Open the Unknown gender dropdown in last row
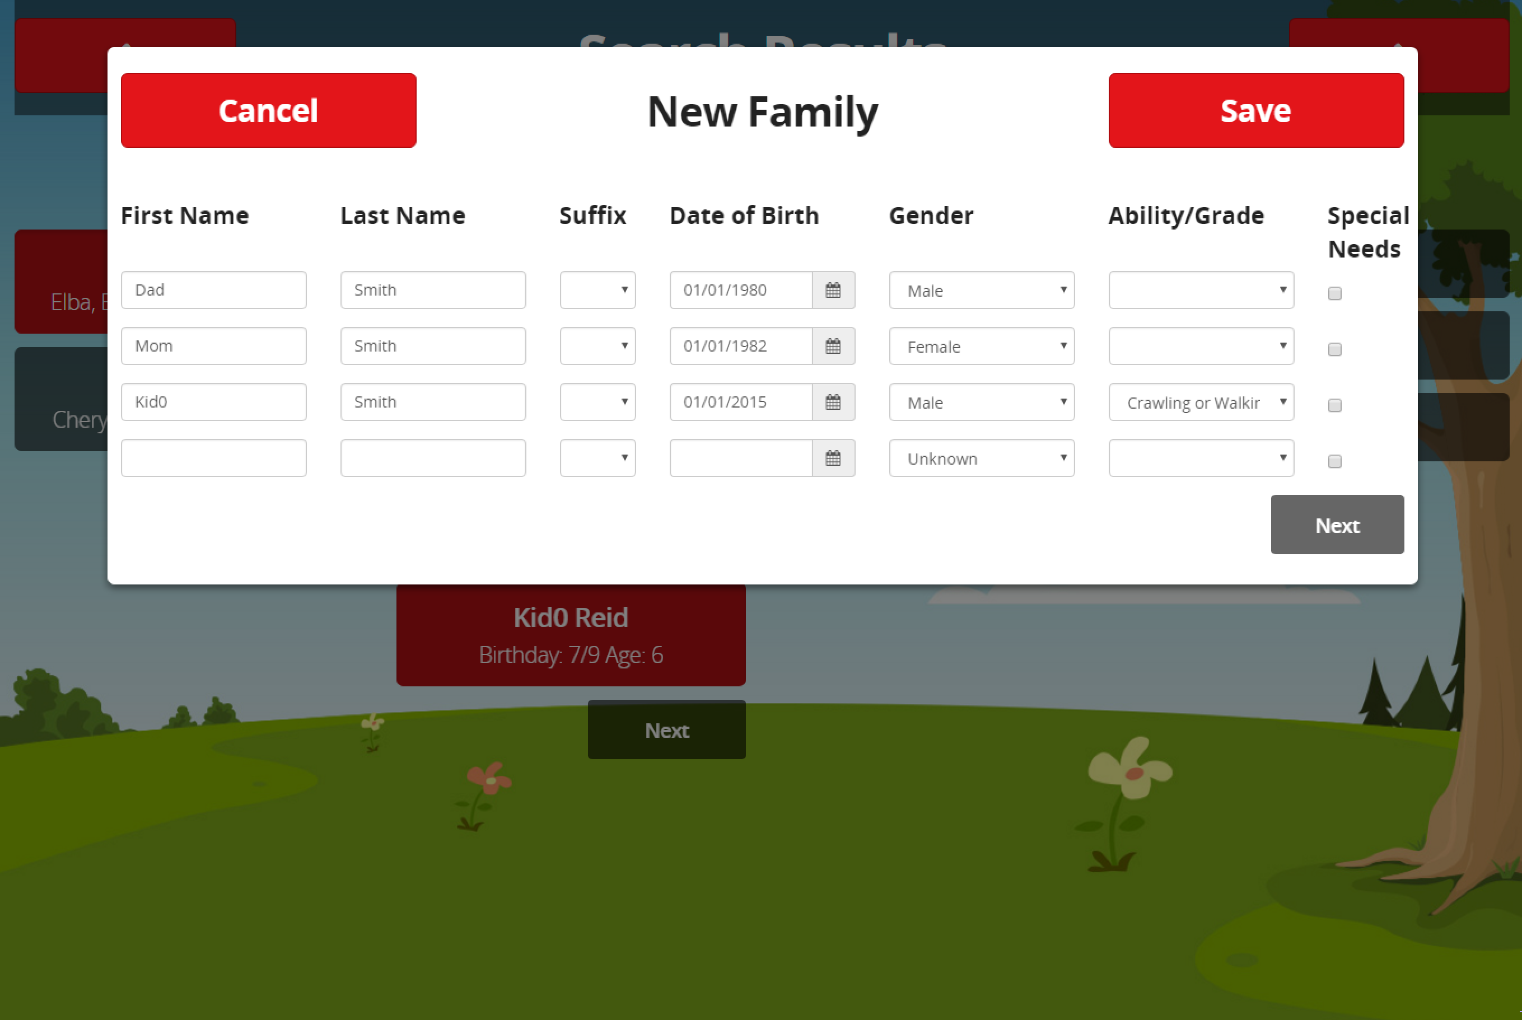Viewport: 1522px width, 1020px height. 981,458
